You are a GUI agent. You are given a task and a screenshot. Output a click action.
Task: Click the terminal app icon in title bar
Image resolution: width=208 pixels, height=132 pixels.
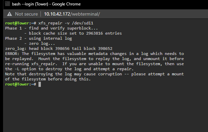tap(7, 4)
